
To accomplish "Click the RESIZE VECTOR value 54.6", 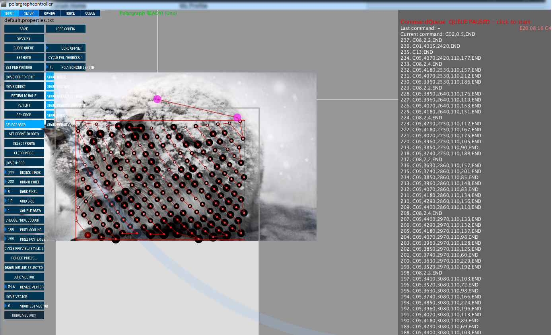I will point(11,287).
